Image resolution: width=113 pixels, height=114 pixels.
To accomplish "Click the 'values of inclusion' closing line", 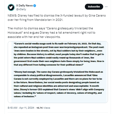I will (x=25, y=96).
